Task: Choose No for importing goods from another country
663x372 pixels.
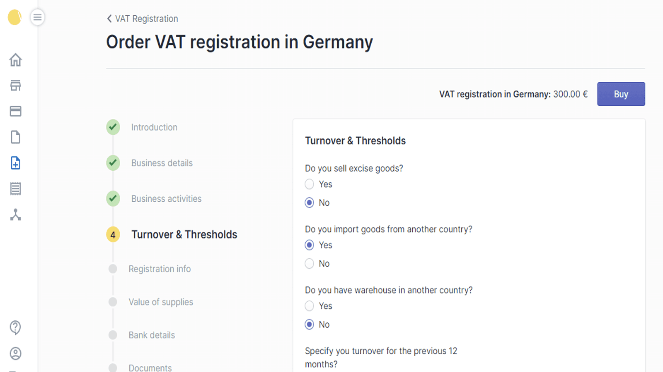Action: pos(309,263)
